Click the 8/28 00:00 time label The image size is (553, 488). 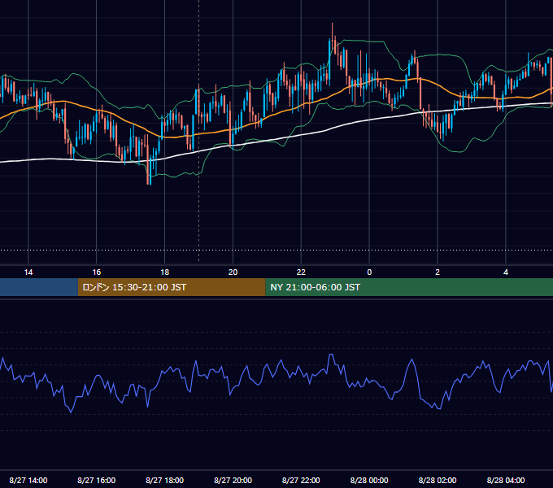(369, 480)
